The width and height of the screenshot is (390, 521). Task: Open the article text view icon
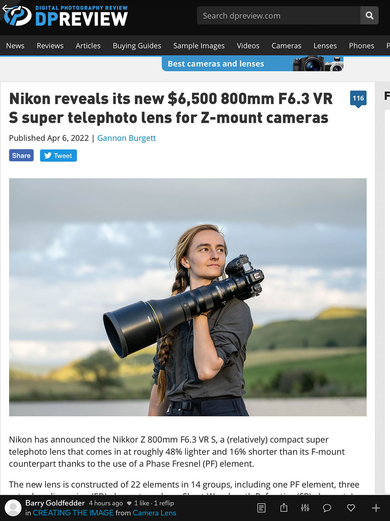(x=261, y=508)
